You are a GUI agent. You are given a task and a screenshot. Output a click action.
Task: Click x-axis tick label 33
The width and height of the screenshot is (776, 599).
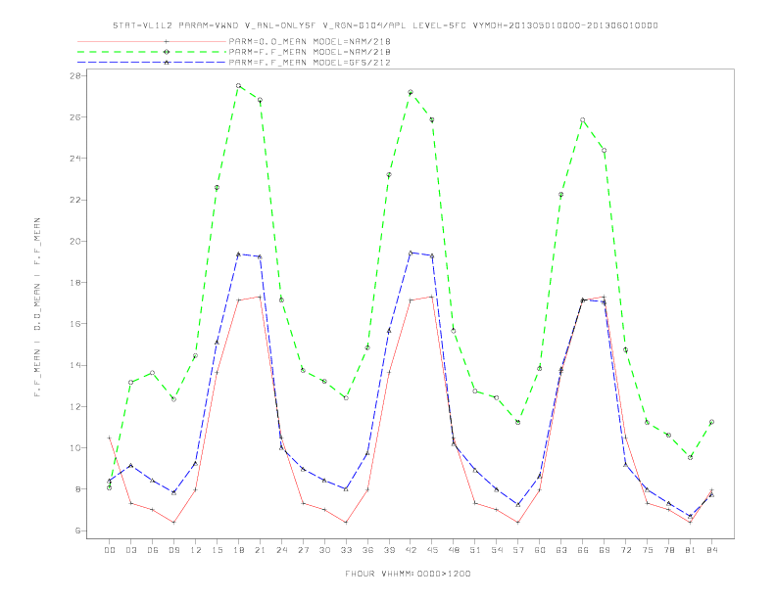(x=346, y=550)
